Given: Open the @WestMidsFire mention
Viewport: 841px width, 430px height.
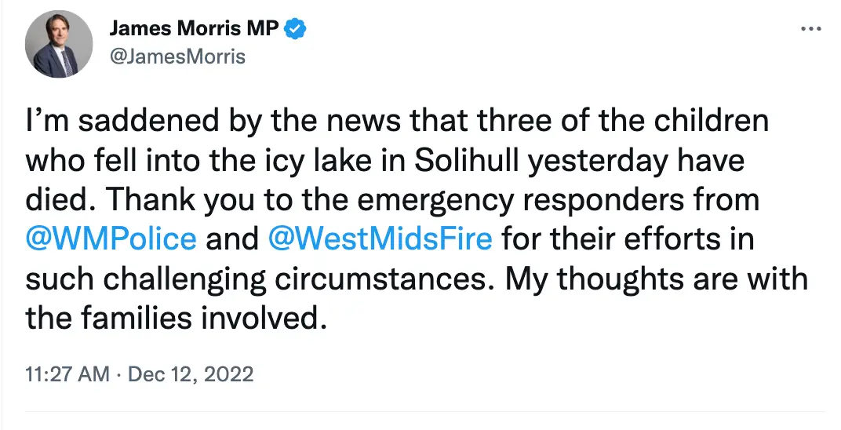Looking at the screenshot, I should pyautogui.click(x=380, y=238).
